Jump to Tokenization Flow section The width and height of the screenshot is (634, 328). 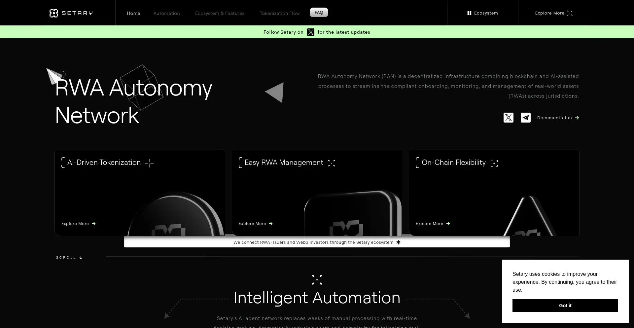point(279,13)
